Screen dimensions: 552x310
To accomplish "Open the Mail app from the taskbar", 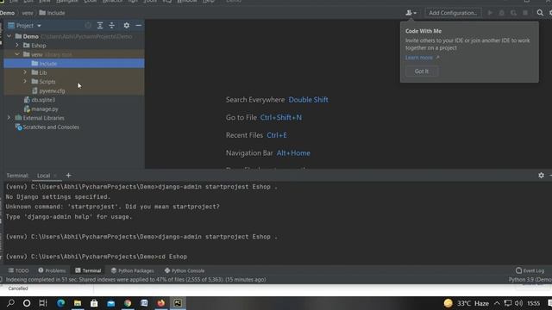I will (111, 303).
